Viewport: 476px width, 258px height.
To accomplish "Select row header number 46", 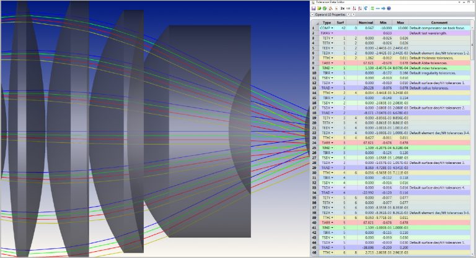I will (315, 252).
